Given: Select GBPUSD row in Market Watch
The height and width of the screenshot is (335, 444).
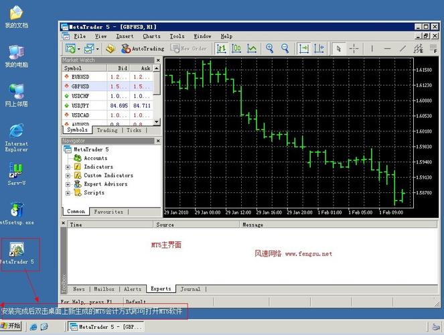Looking at the screenshot, I should click(108, 86).
